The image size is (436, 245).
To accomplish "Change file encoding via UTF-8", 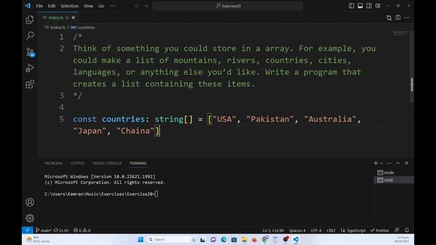I will tap(316, 230).
